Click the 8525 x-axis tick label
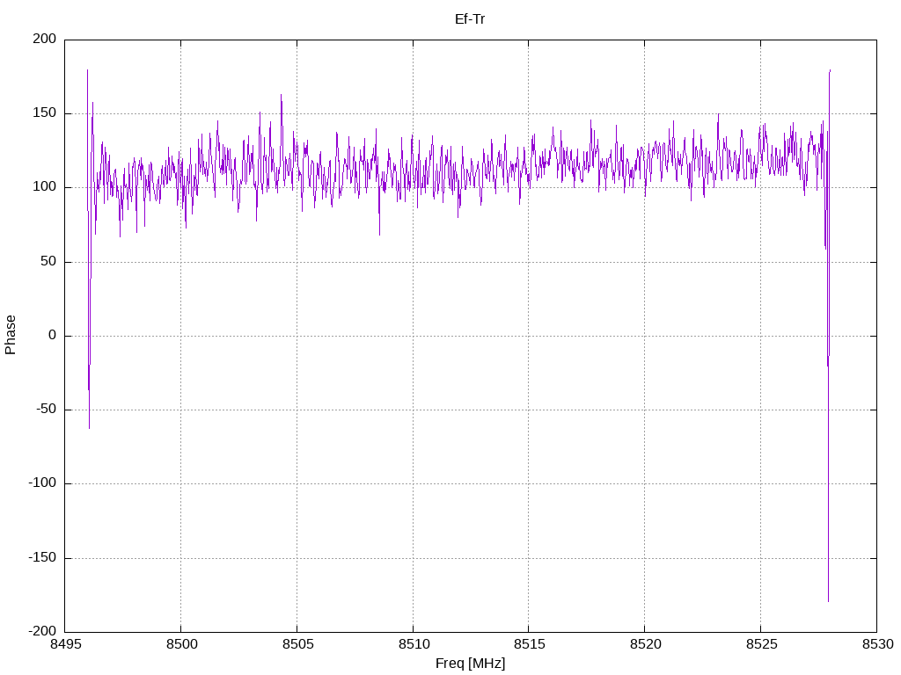901x675 pixels. (761, 644)
